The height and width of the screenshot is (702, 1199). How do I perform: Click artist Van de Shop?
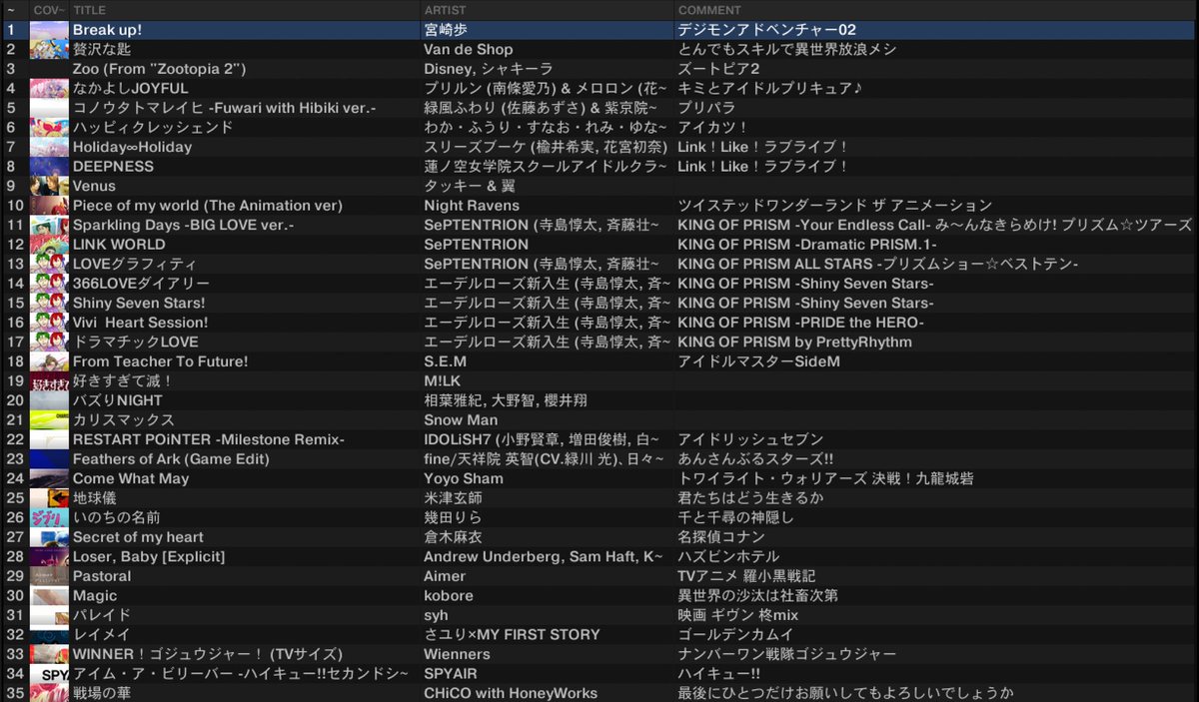(x=469, y=50)
